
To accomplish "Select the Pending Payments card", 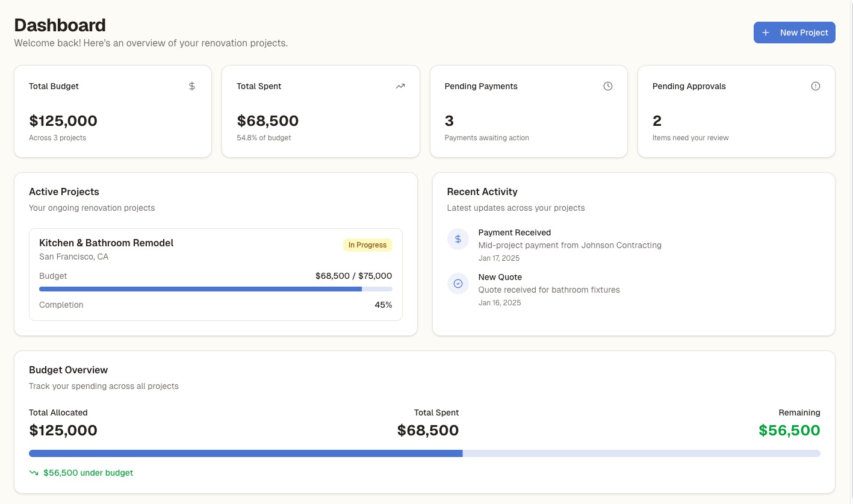I will click(529, 111).
